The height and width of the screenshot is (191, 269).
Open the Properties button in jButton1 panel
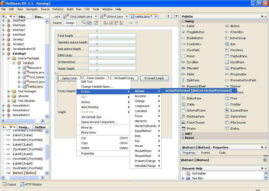tap(189, 153)
